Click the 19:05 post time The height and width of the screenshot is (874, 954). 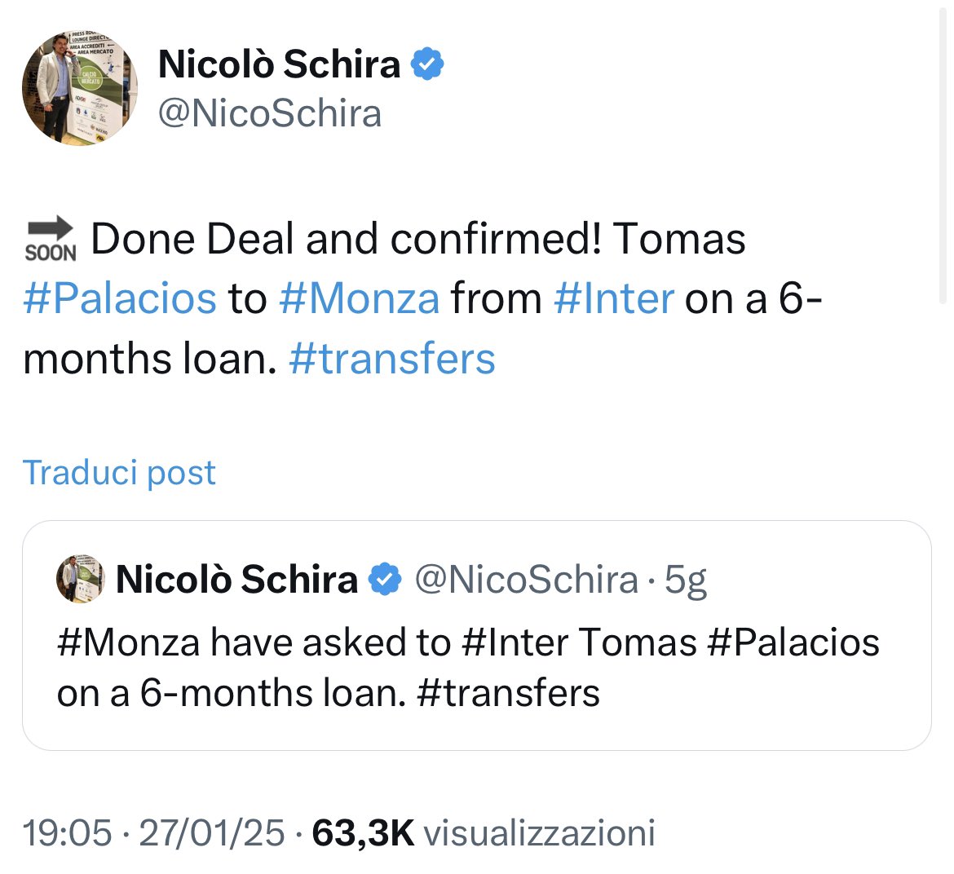point(68,832)
